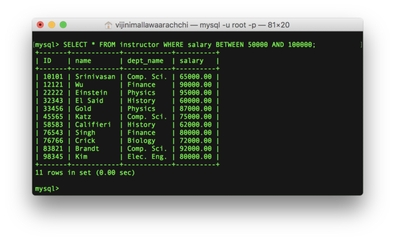Click the green zoom window button
Screen dimensions: 395x241
pos(63,25)
